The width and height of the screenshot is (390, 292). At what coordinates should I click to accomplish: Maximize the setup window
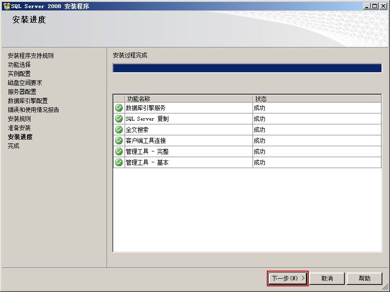tap(375, 6)
